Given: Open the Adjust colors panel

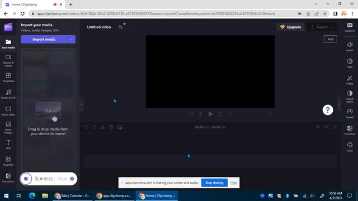Looking at the screenshot, I should pyautogui.click(x=350, y=97).
